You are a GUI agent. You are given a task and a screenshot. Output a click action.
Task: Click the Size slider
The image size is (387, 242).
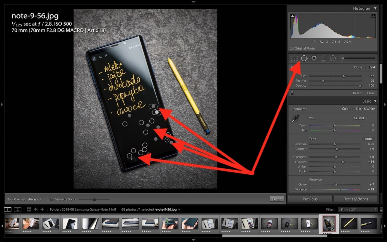tap(335, 76)
